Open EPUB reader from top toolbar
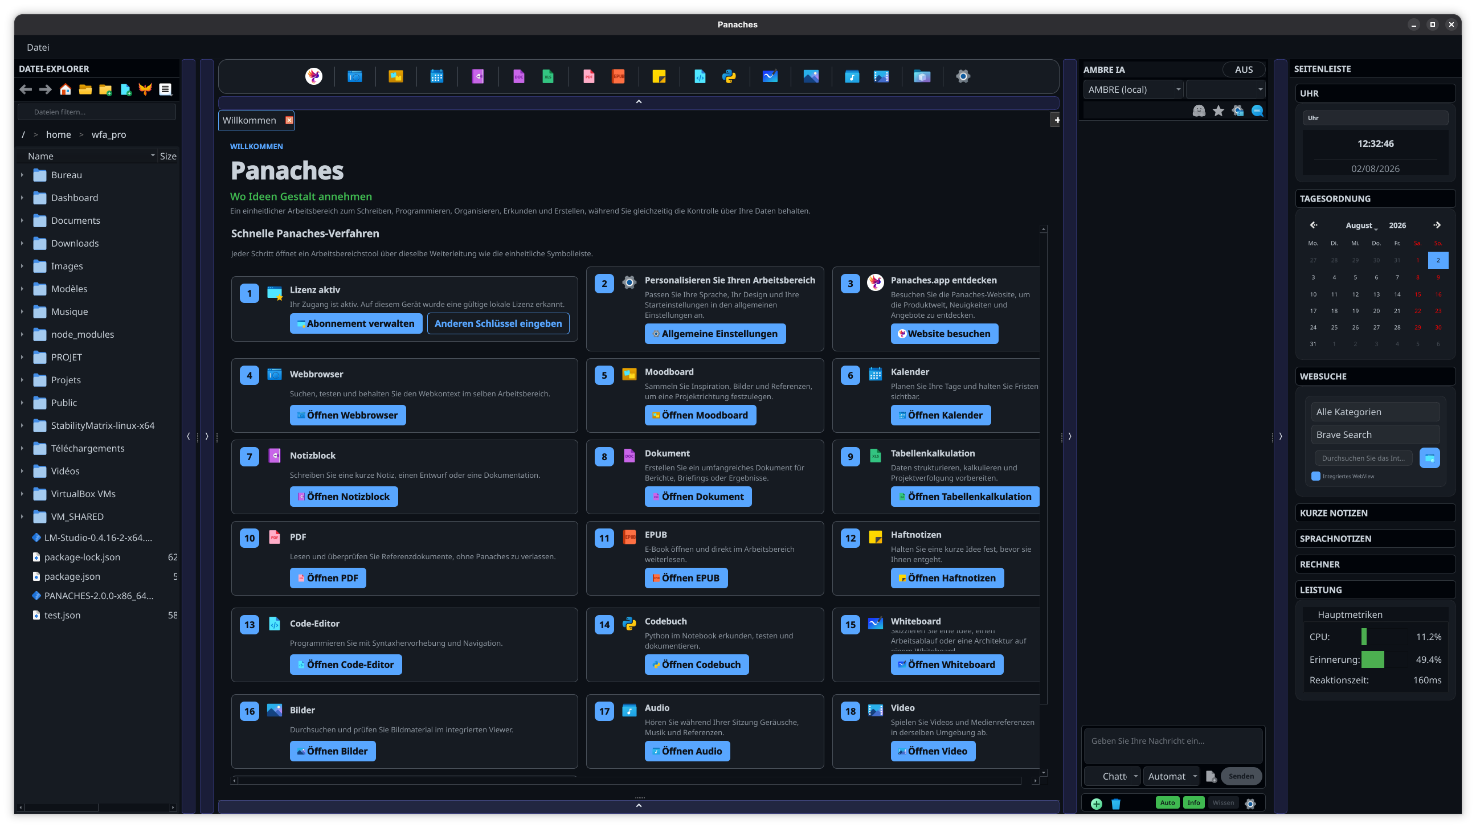 point(618,76)
